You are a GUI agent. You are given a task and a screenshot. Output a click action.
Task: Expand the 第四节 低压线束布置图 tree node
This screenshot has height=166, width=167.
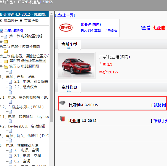pyautogui.click(x=1, y=61)
